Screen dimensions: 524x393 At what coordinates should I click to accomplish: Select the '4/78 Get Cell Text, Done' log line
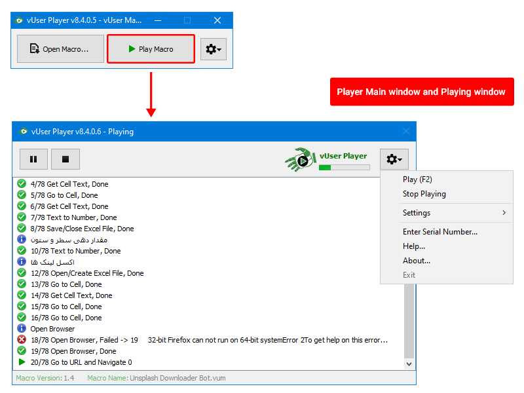click(69, 184)
